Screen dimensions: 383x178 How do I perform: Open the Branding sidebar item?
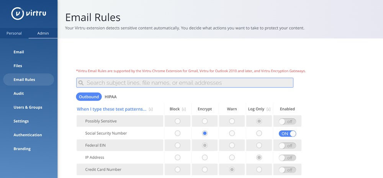click(22, 149)
